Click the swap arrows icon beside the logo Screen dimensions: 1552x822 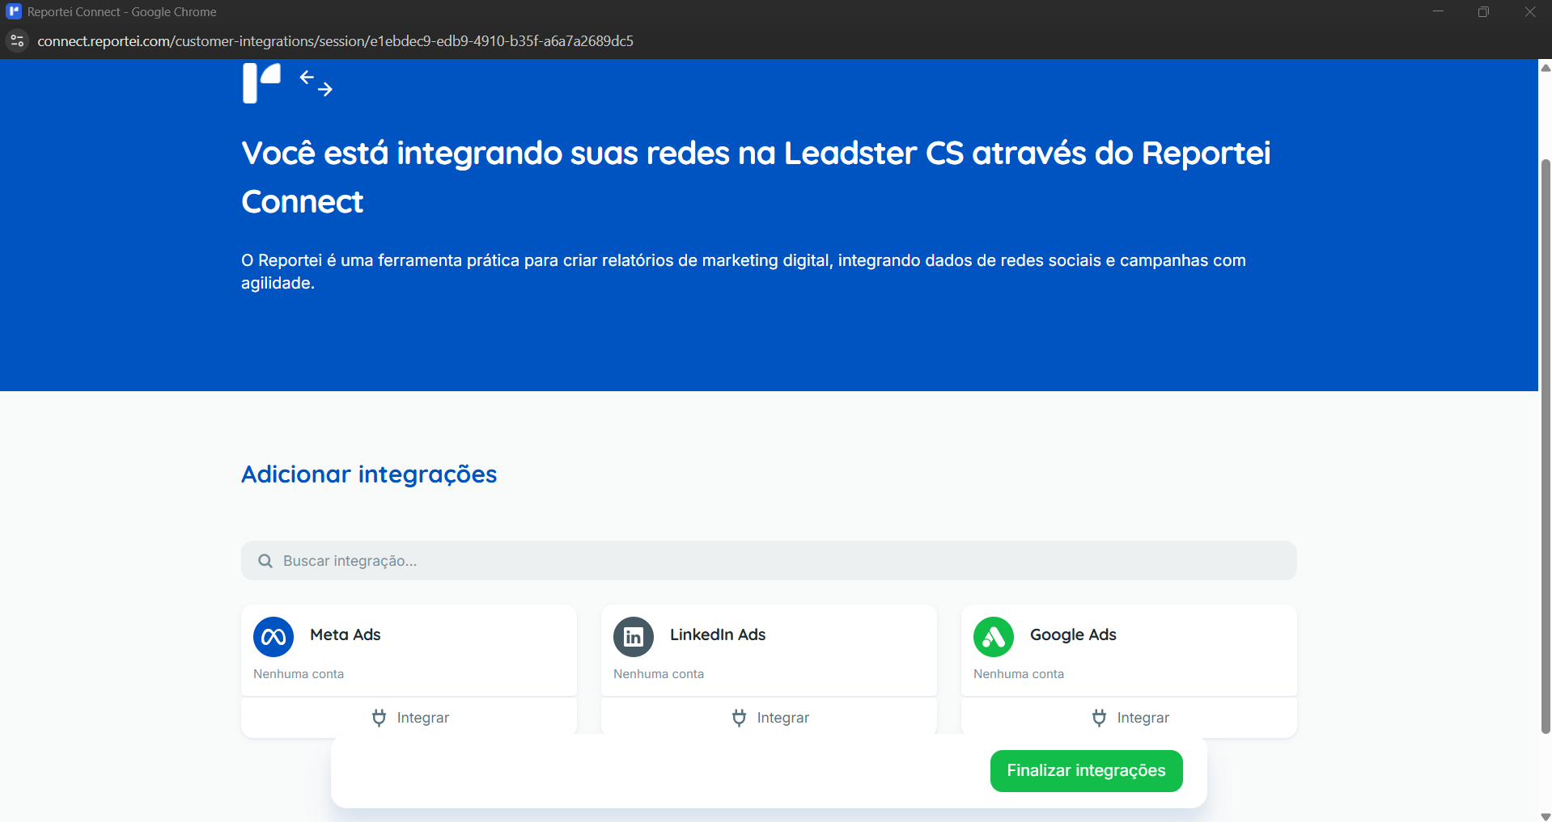coord(316,83)
